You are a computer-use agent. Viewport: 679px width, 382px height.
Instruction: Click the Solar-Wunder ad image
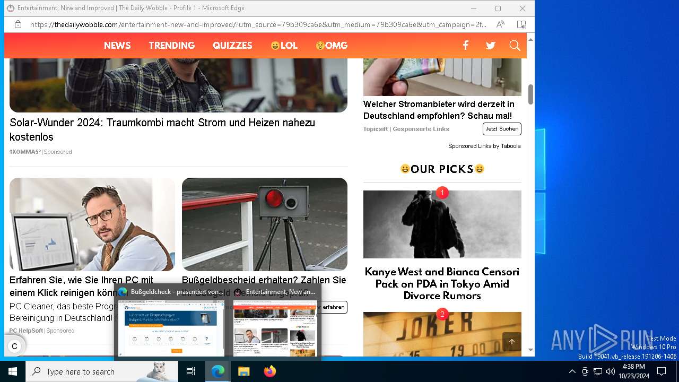(x=178, y=85)
